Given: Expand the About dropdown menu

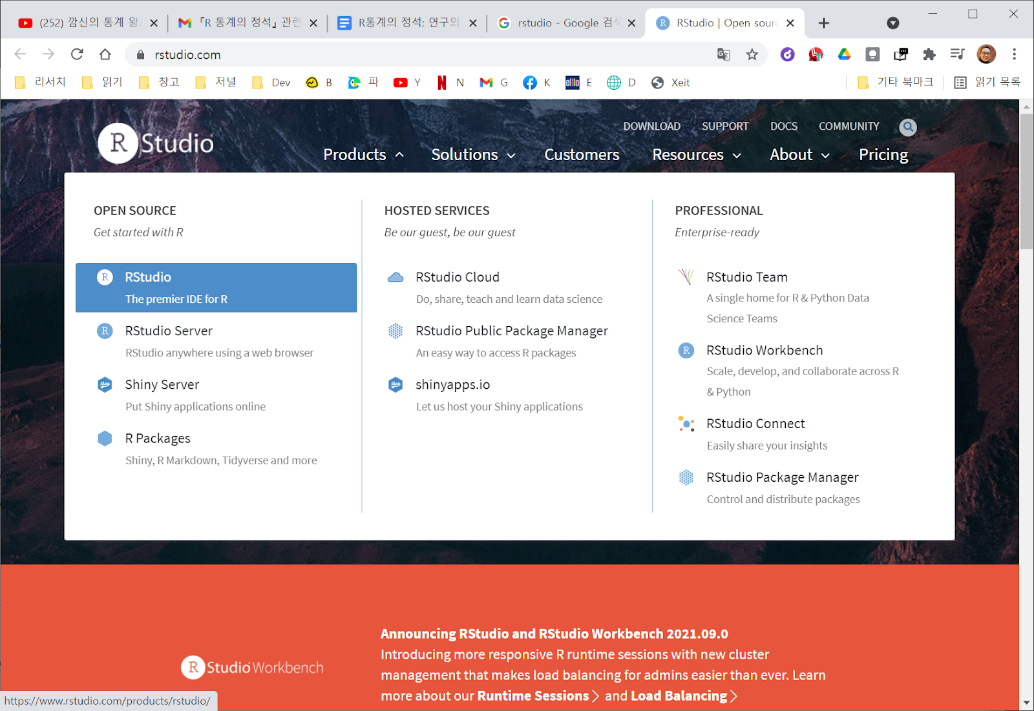Looking at the screenshot, I should 799,155.
